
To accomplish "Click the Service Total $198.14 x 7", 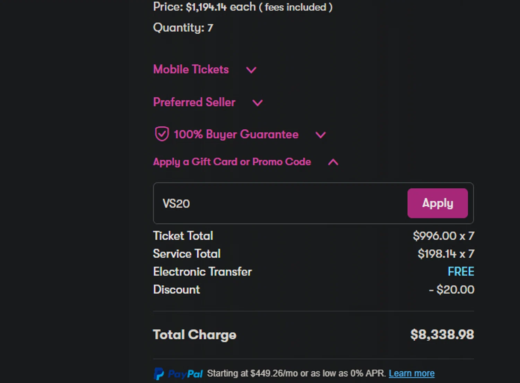I will [446, 254].
